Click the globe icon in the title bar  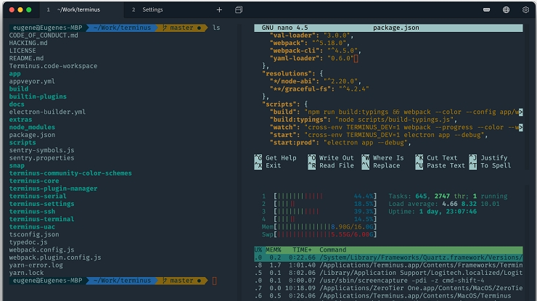point(506,10)
